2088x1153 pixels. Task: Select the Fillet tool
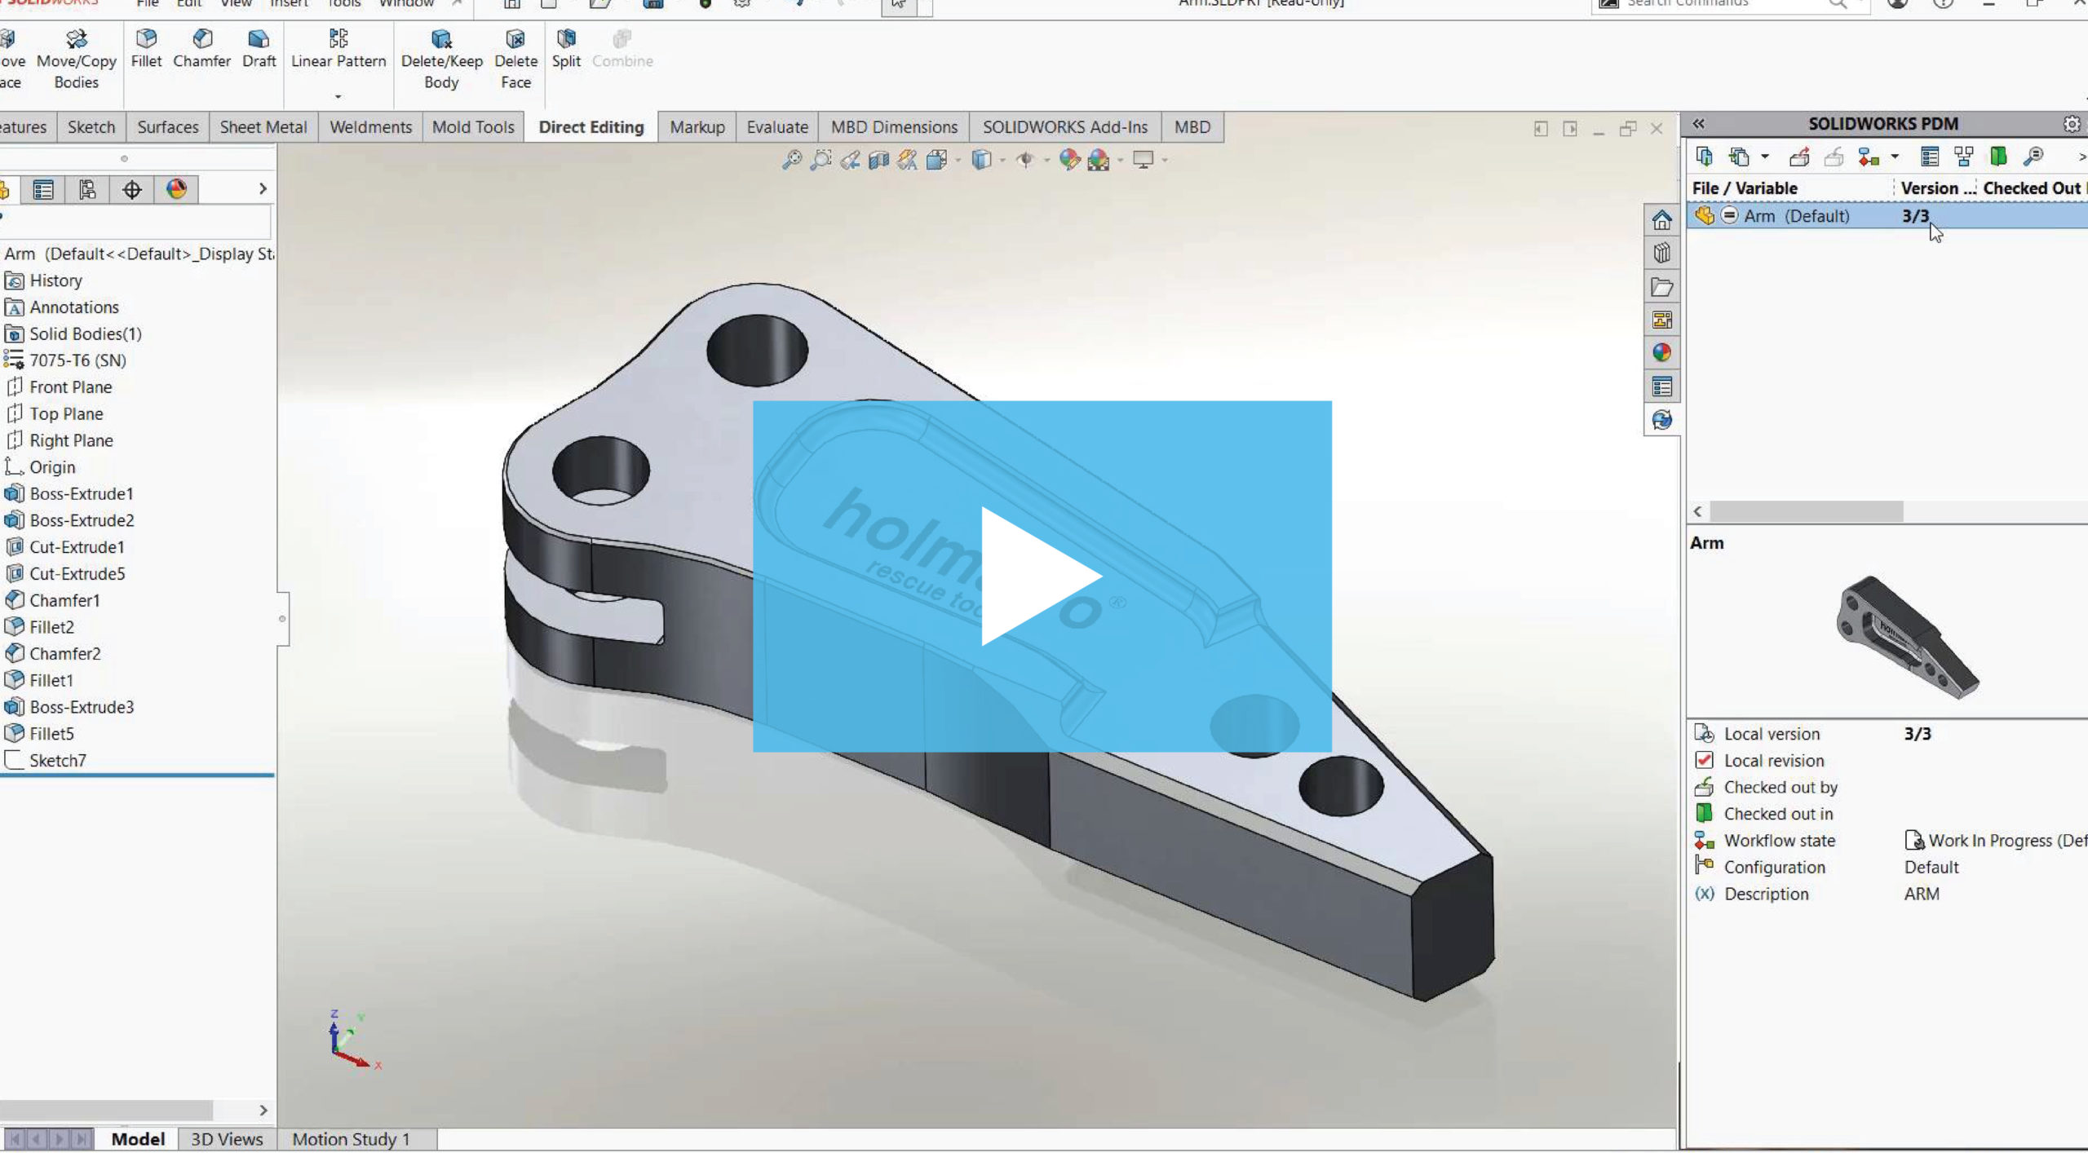pyautogui.click(x=146, y=49)
